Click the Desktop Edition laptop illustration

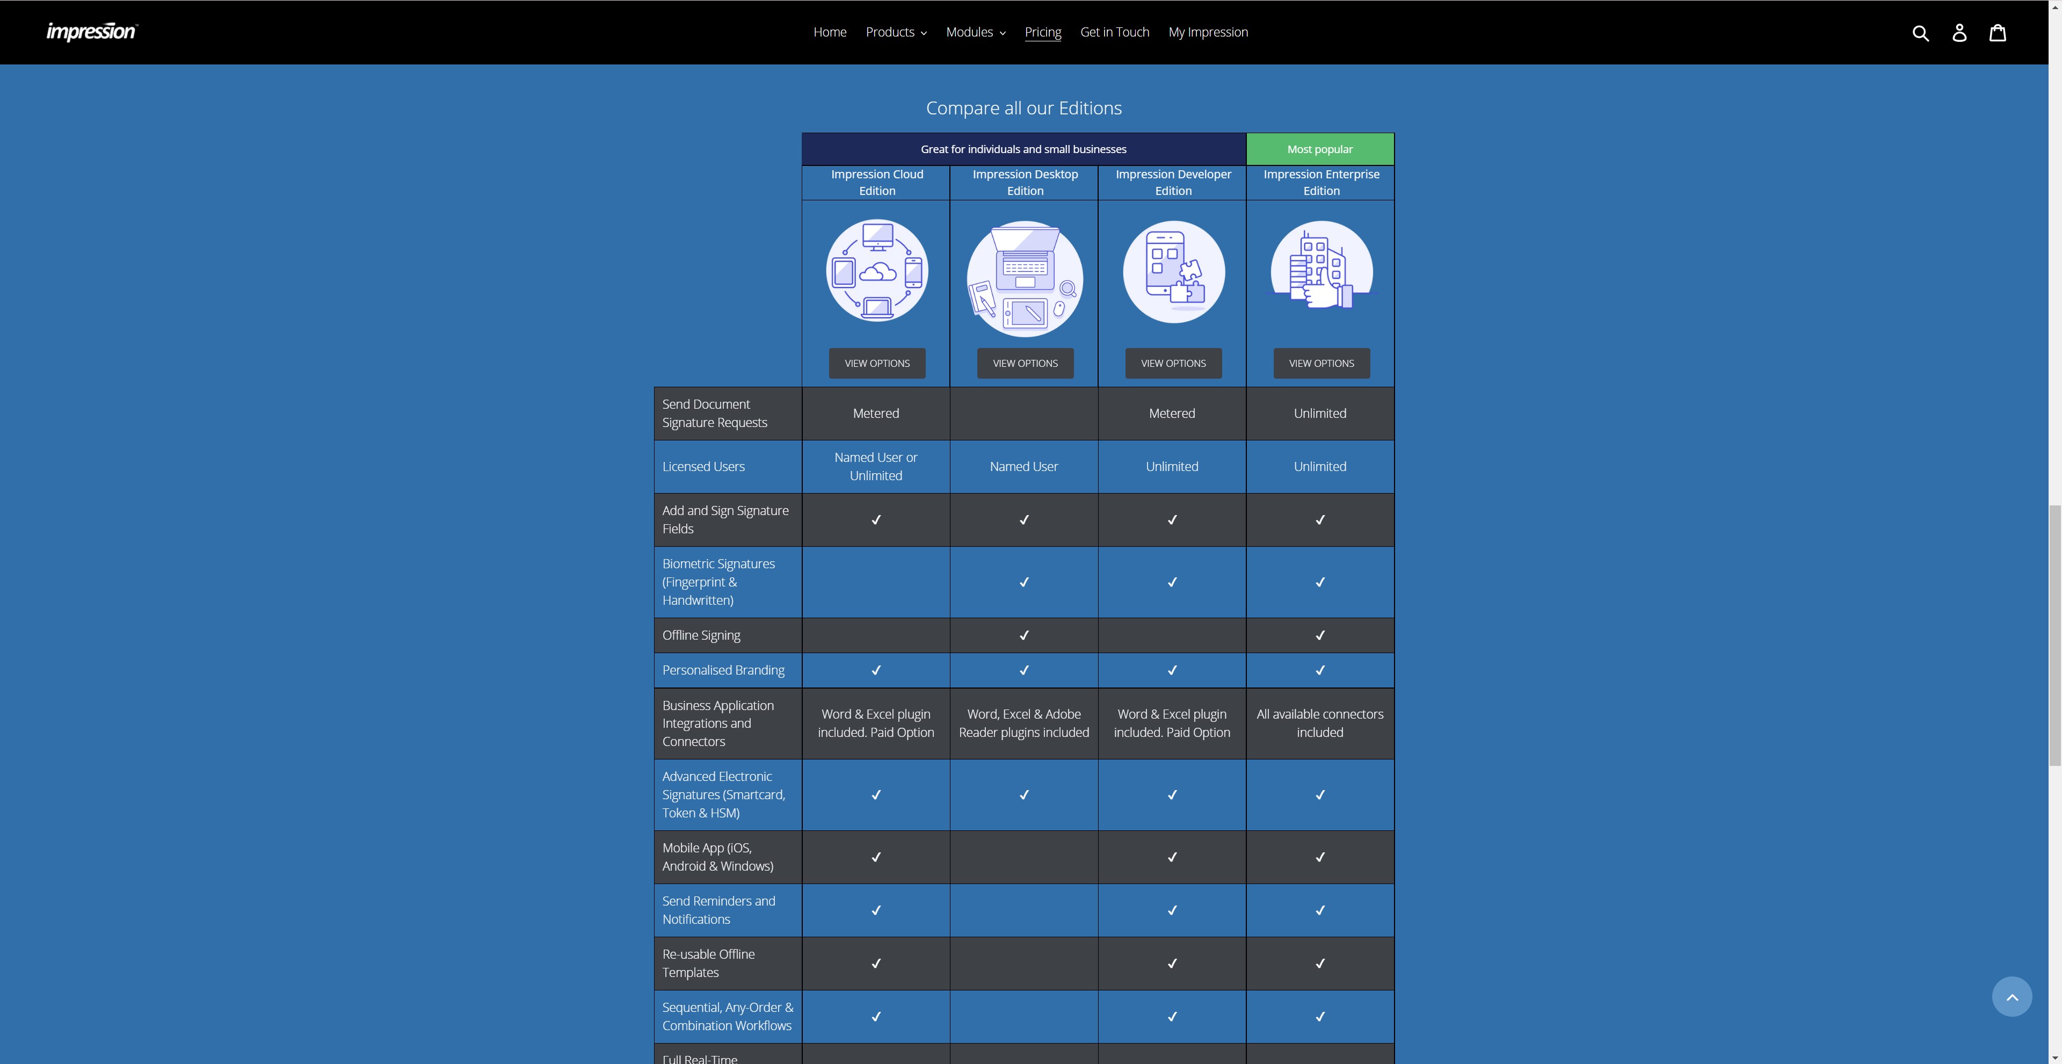click(x=1025, y=278)
